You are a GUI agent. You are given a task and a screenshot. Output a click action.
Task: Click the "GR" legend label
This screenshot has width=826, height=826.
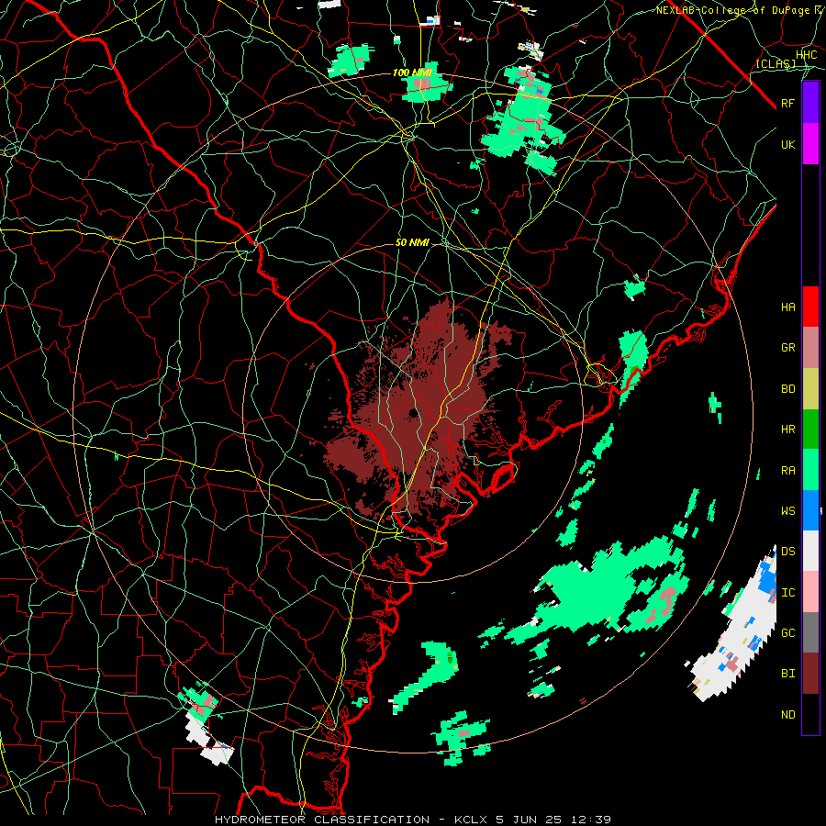(787, 347)
